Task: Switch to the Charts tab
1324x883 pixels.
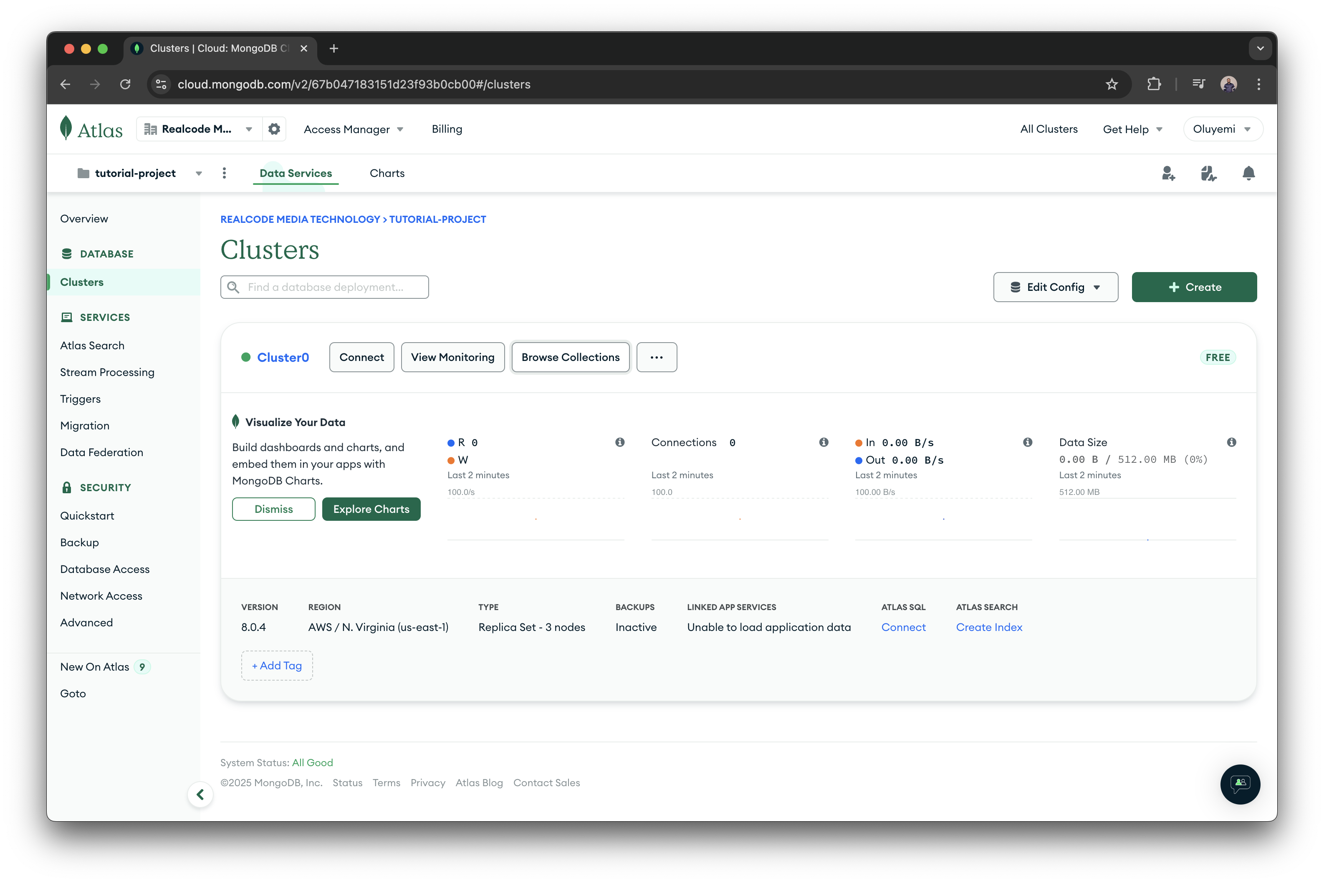Action: coord(387,173)
